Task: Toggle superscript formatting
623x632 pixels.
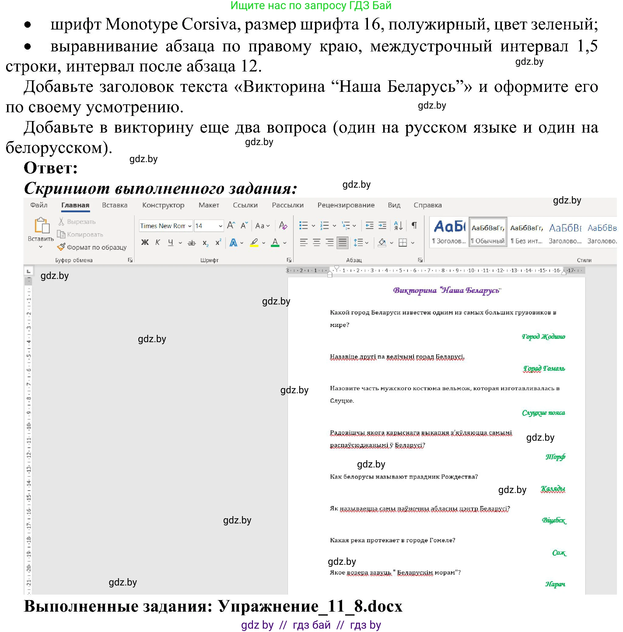Action: coord(218,243)
